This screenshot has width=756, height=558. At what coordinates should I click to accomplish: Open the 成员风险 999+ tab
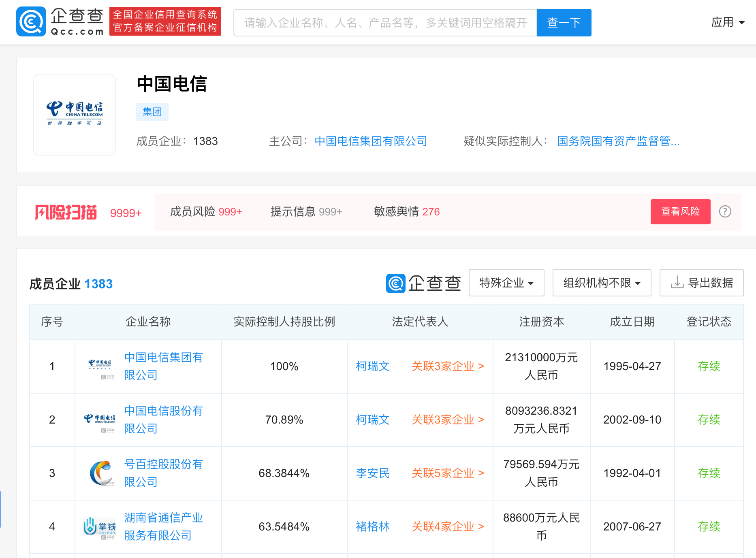coord(206,212)
